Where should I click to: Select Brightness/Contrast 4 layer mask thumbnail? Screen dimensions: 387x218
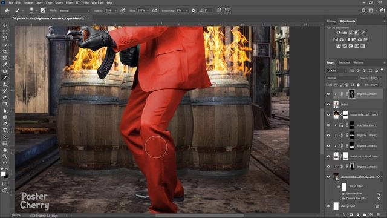point(352,94)
